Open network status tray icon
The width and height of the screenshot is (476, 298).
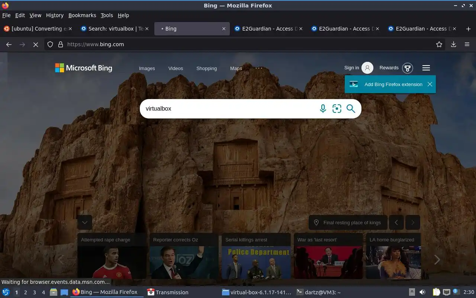[446, 292]
